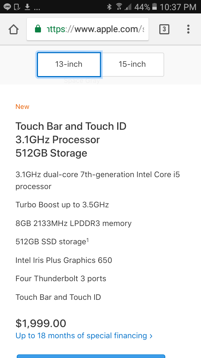Open the tab switcher showing 3 tabs
201x358 pixels.
coord(164,29)
